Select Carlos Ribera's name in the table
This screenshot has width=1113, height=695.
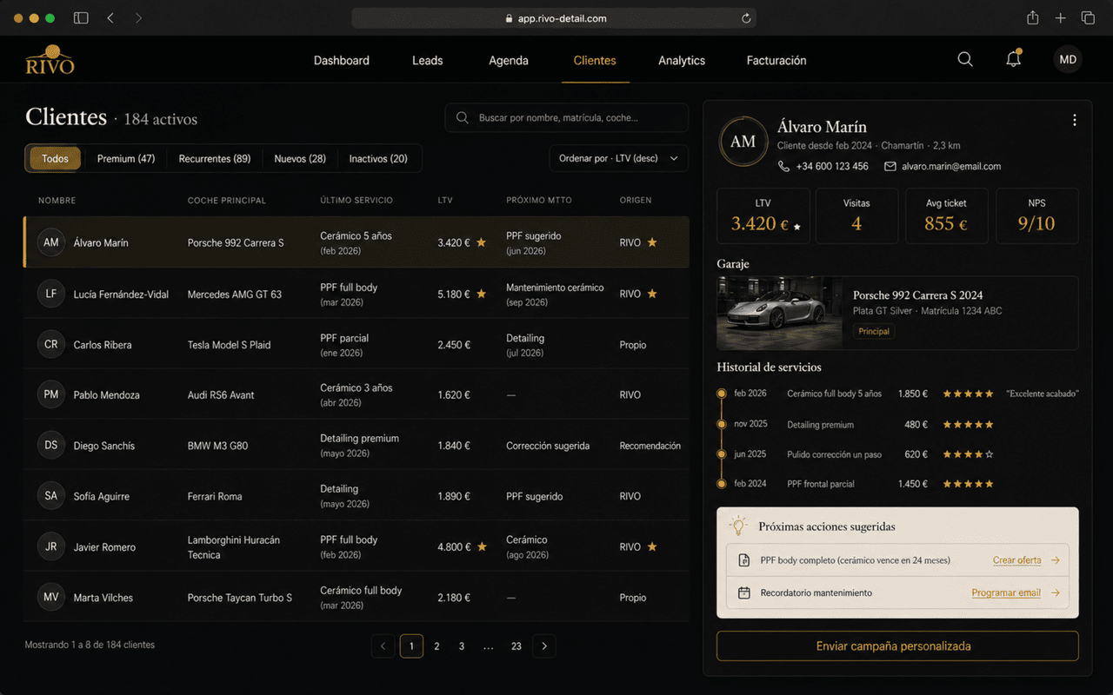pyautogui.click(x=103, y=345)
